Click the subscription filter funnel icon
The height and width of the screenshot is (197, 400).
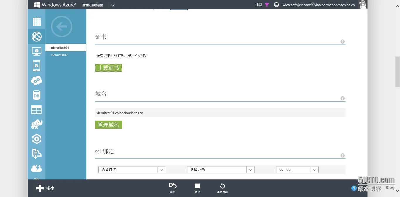[267, 5]
